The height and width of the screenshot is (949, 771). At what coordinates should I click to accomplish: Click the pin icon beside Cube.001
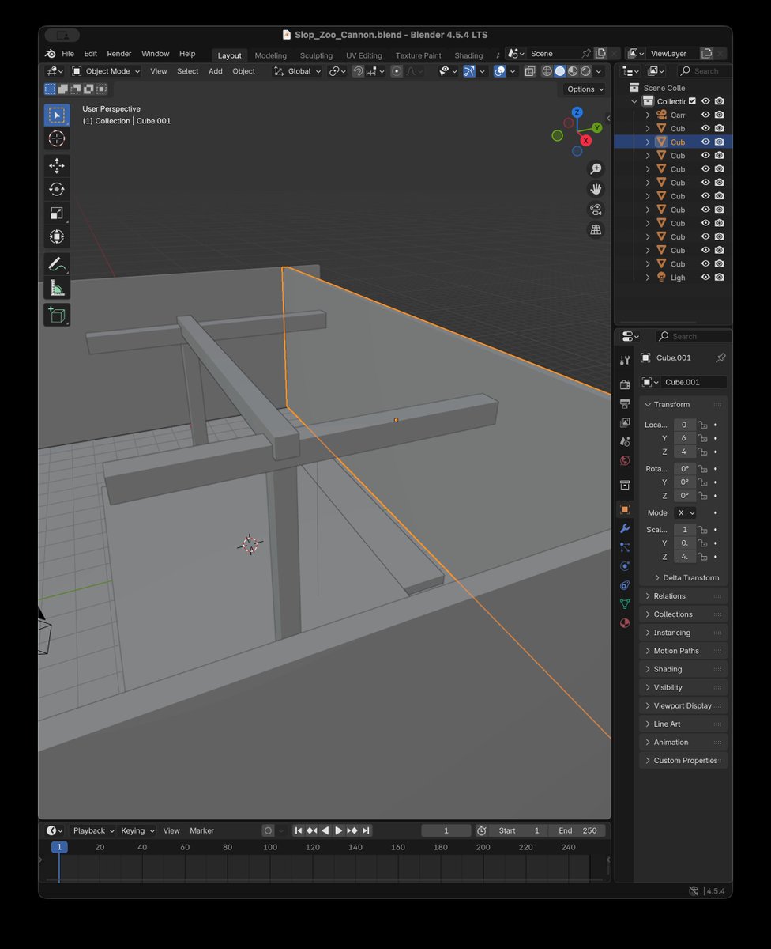tap(720, 357)
